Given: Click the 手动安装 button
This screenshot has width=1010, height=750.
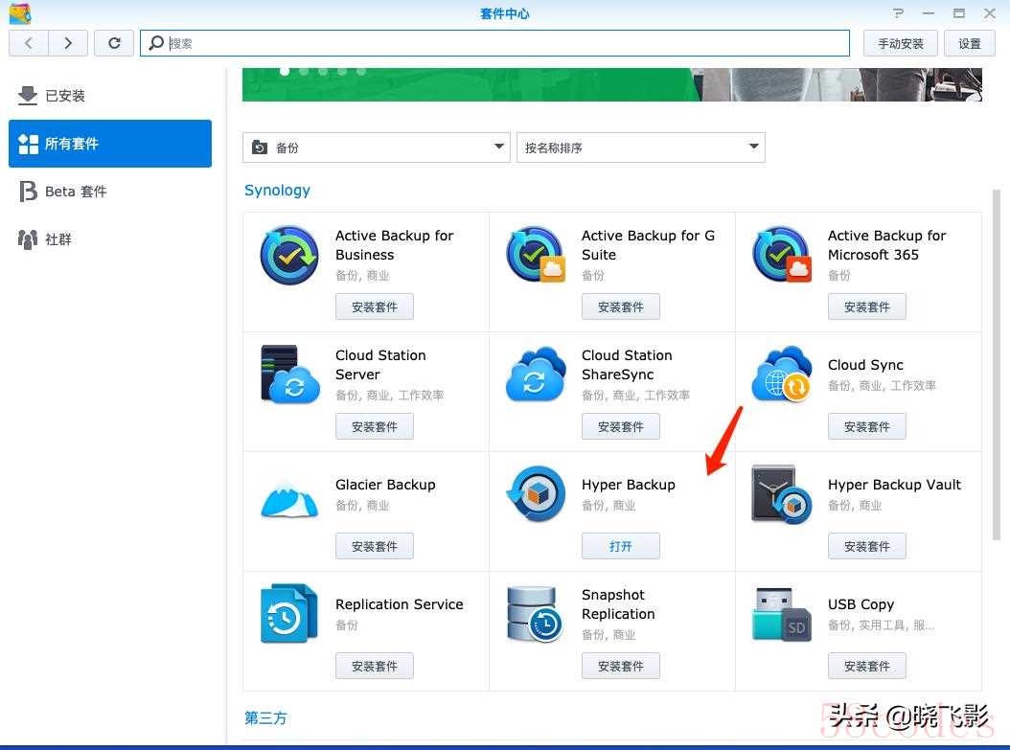Looking at the screenshot, I should pos(901,43).
